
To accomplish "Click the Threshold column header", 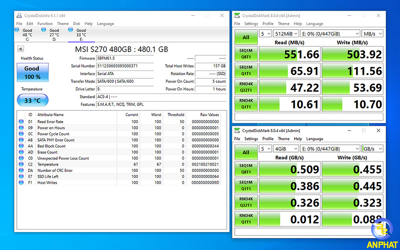I will (175, 115).
